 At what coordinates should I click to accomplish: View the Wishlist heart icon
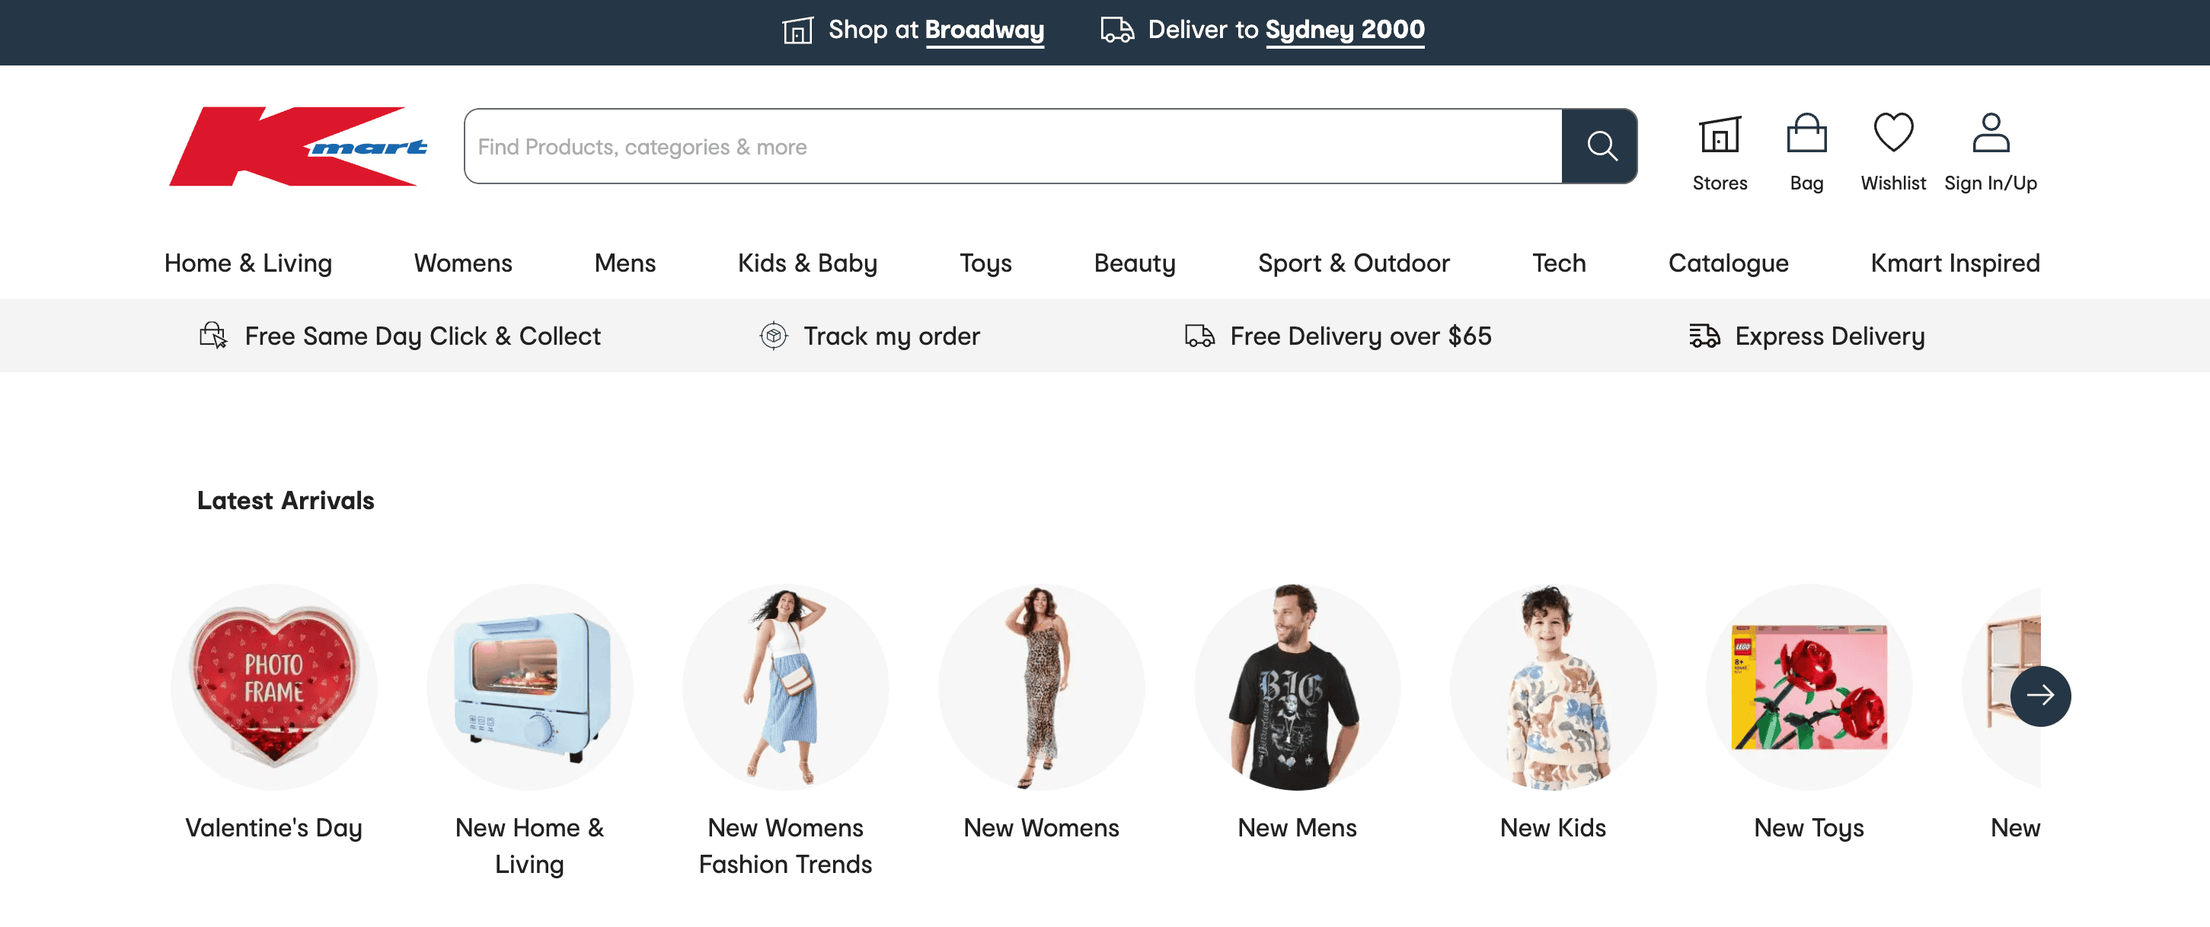pyautogui.click(x=1892, y=133)
